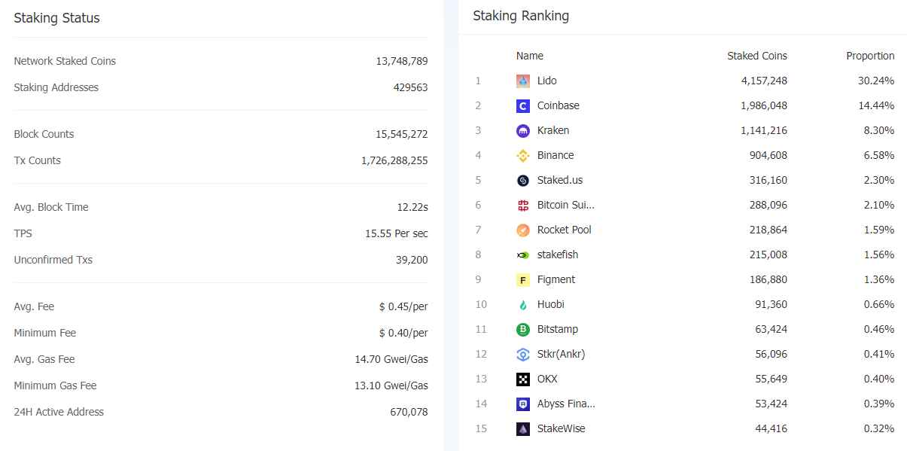This screenshot has height=451, width=907.
Task: Select Binance proportion 6.58%
Action: pyautogui.click(x=879, y=155)
